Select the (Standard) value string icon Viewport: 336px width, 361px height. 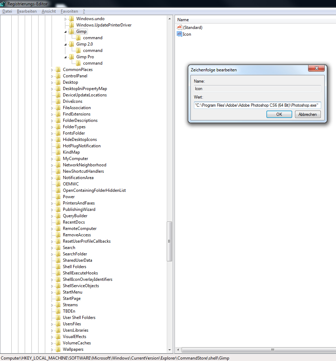click(x=179, y=27)
